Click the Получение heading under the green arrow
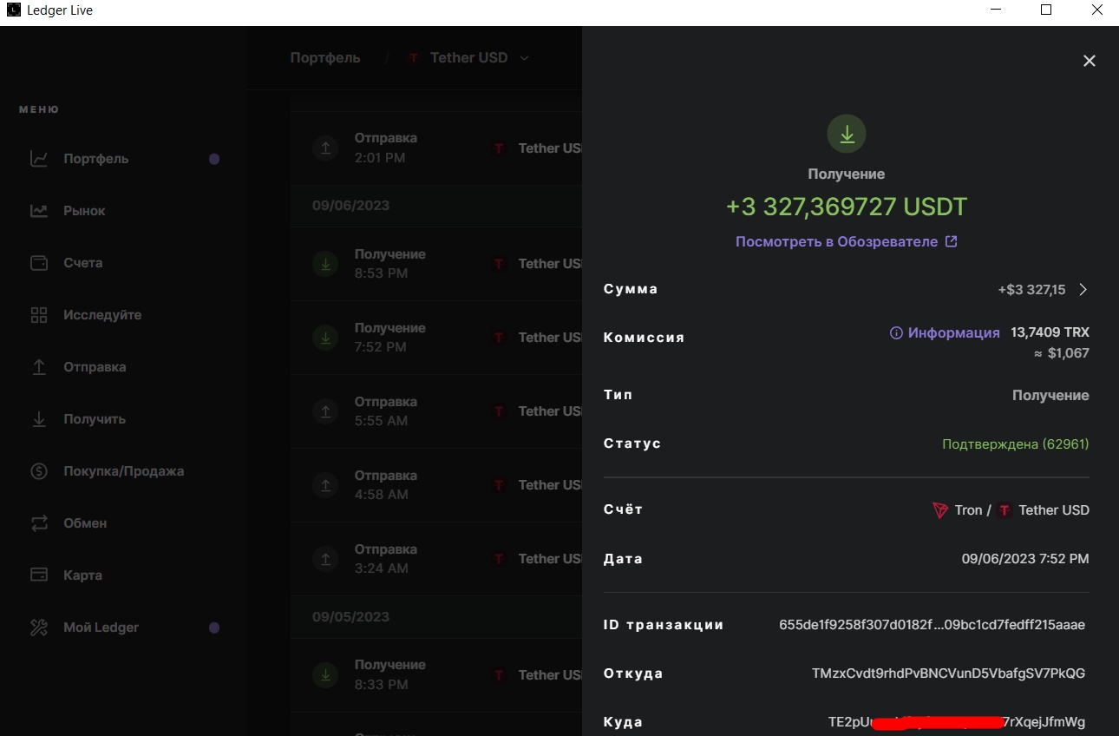The width and height of the screenshot is (1119, 736). 847,174
